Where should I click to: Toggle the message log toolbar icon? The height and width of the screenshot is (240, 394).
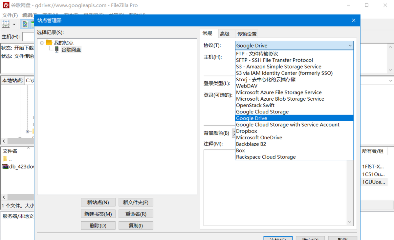(x=25, y=24)
